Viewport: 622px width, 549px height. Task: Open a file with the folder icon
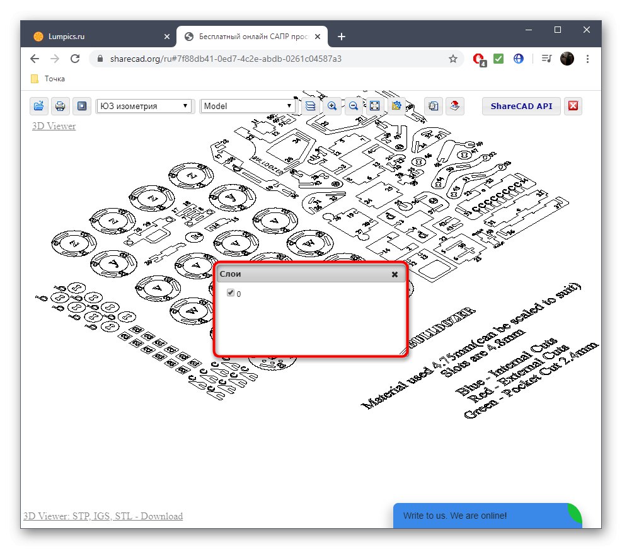(39, 106)
